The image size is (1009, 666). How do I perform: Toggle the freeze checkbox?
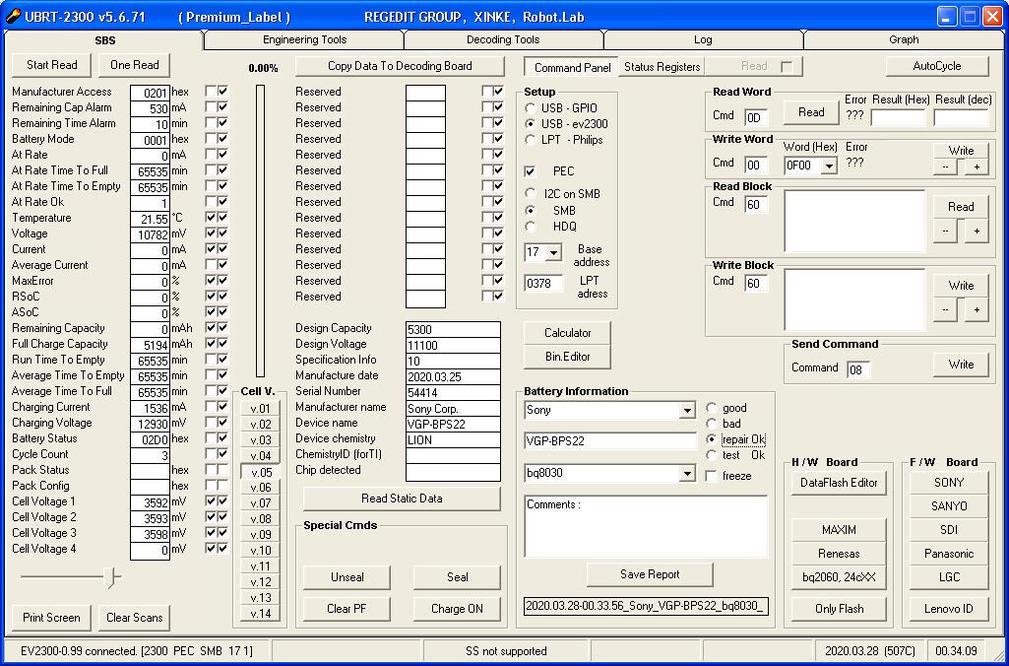711,476
